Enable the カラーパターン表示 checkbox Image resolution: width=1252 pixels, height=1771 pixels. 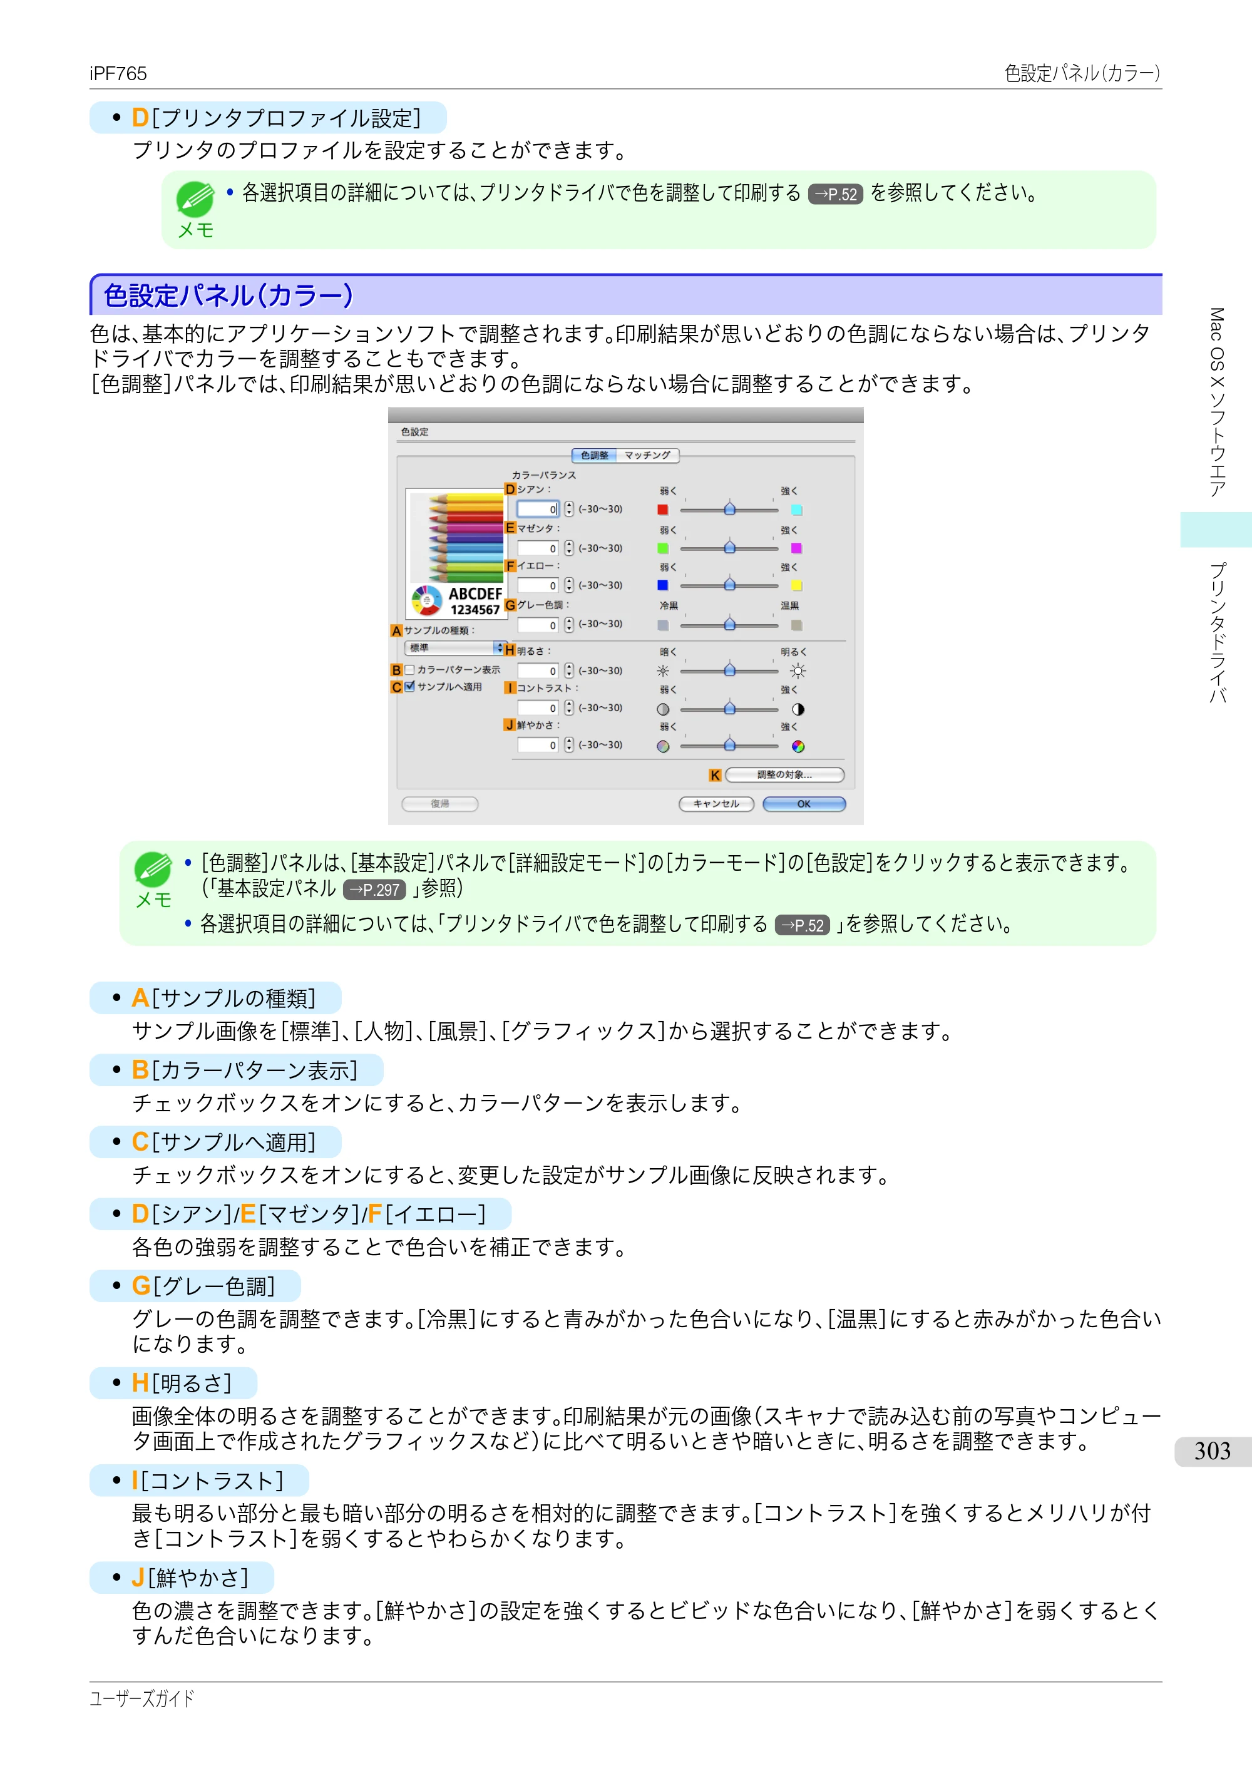pyautogui.click(x=409, y=670)
